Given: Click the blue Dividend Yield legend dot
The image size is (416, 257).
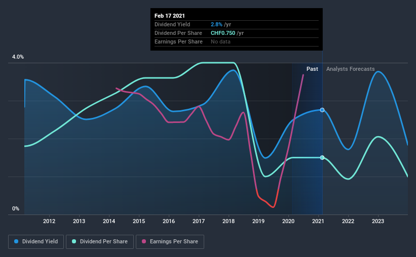Looking at the screenshot, I should coord(16,241).
